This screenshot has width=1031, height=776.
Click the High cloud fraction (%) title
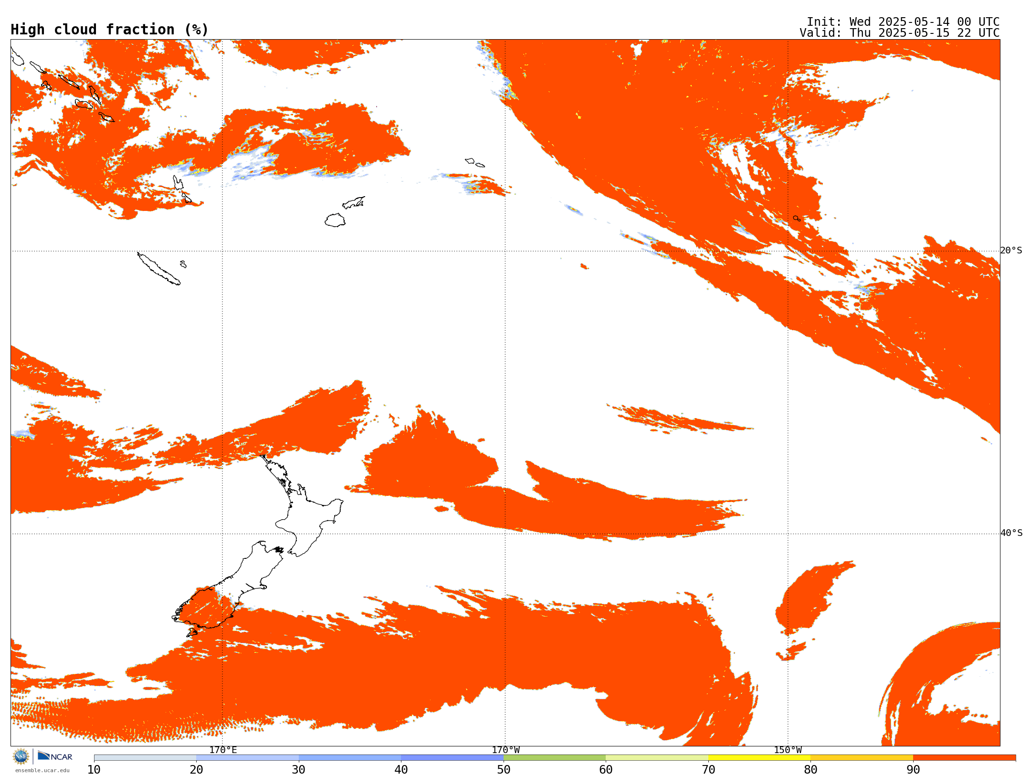click(x=110, y=30)
